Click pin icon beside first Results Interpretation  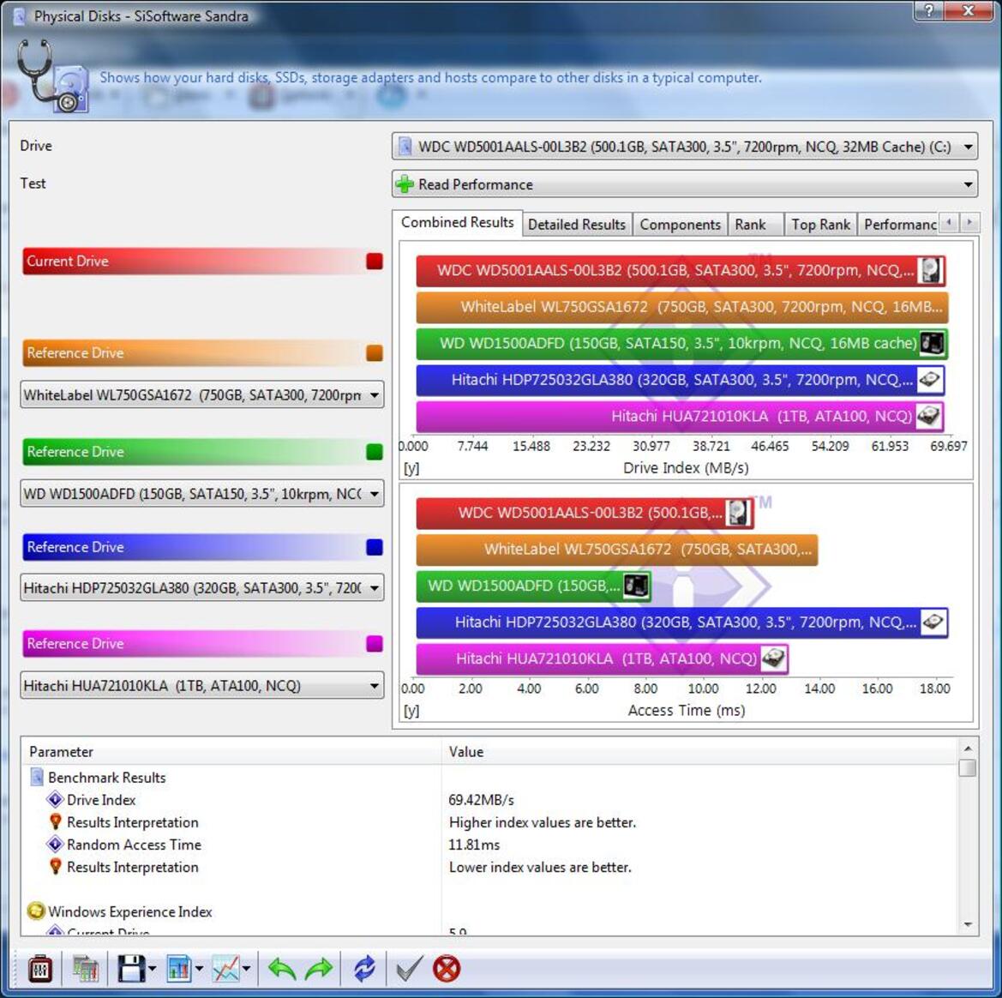tap(55, 822)
